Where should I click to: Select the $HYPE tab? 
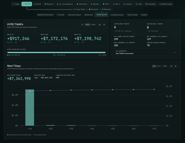[x=27, y=4]
